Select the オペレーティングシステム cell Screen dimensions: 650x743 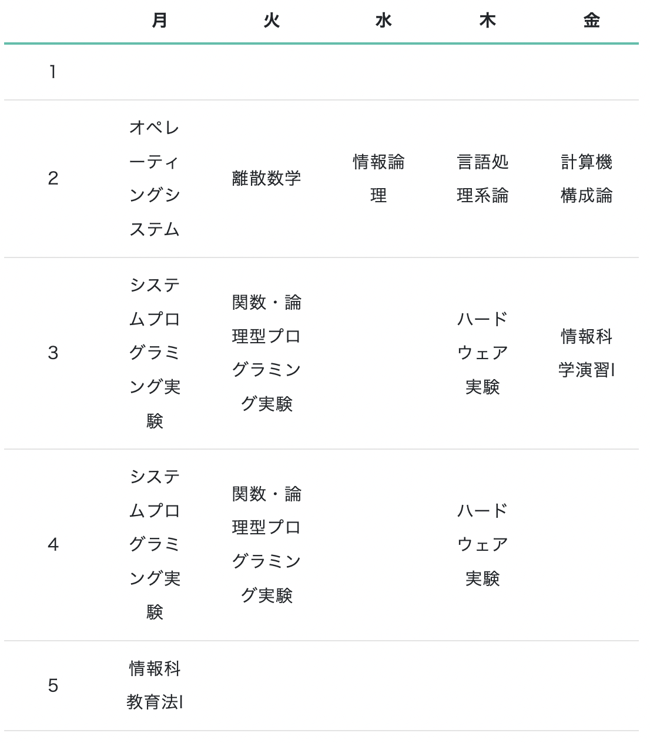coord(155,179)
